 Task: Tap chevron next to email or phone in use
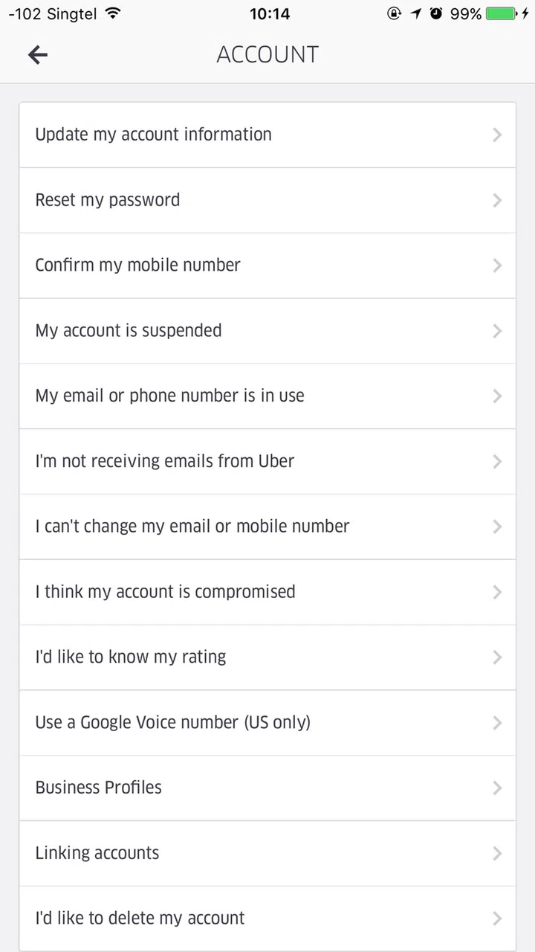(x=497, y=396)
